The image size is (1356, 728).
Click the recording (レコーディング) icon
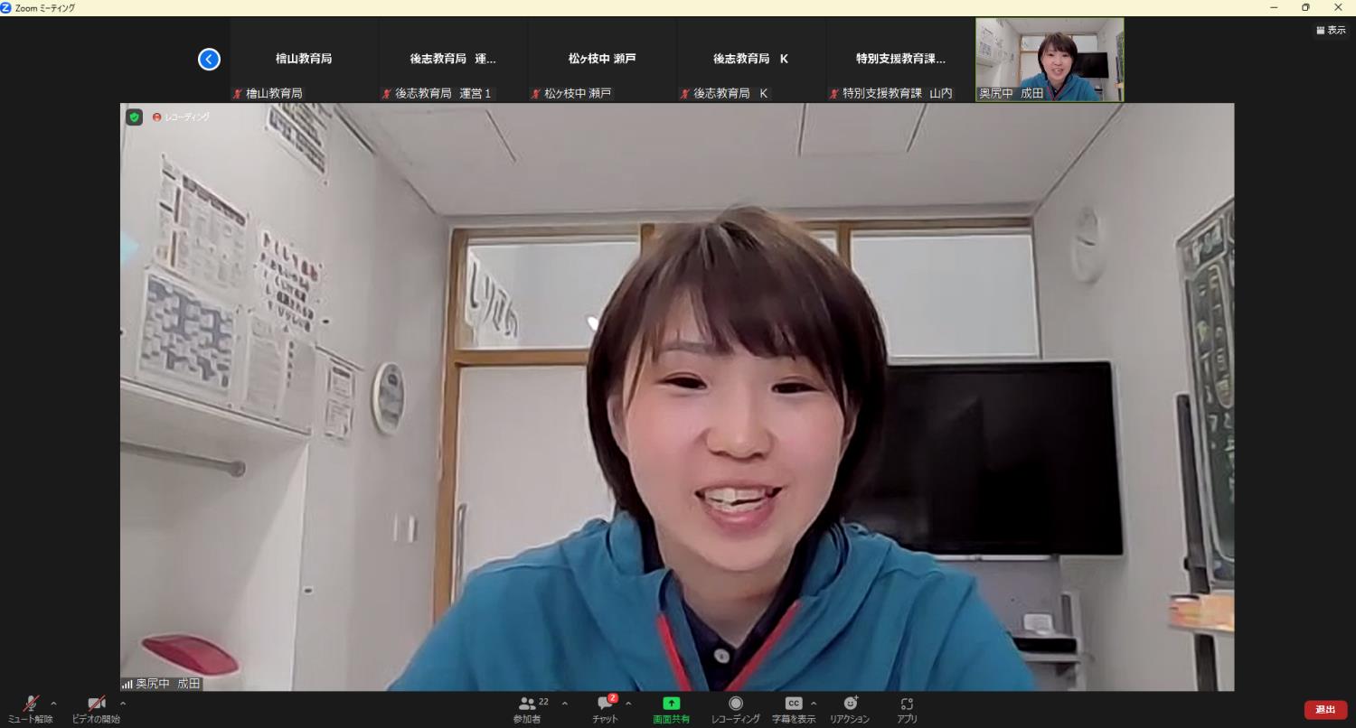pyautogui.click(x=736, y=704)
